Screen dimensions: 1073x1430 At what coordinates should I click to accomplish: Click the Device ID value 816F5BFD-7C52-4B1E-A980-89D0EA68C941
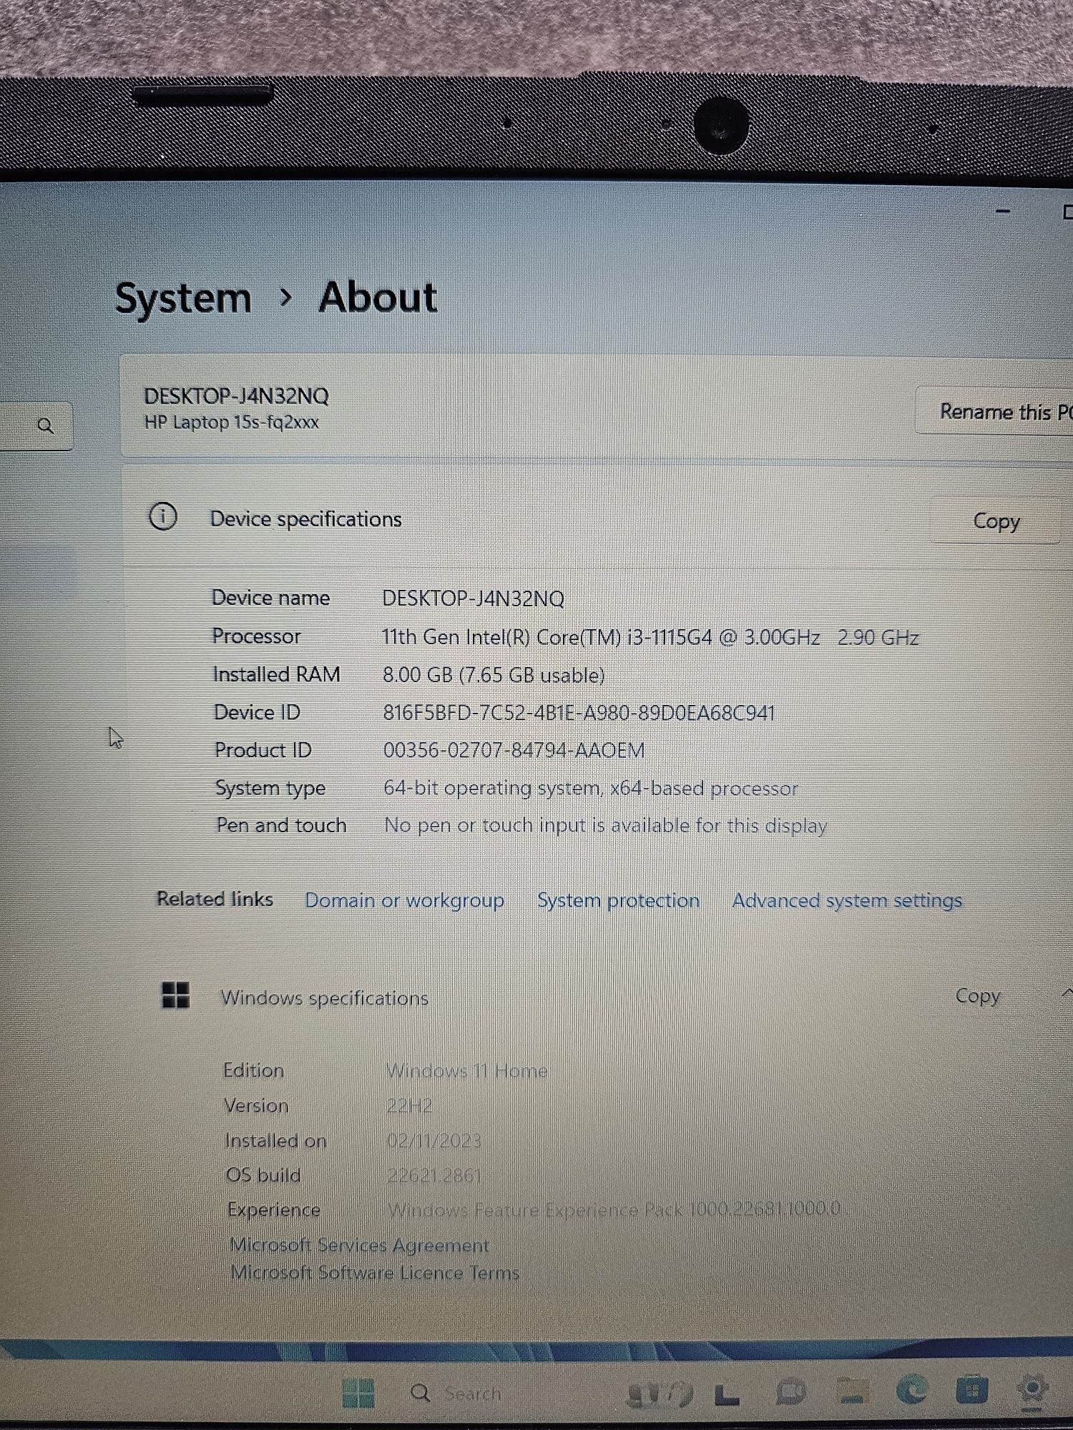coord(579,712)
